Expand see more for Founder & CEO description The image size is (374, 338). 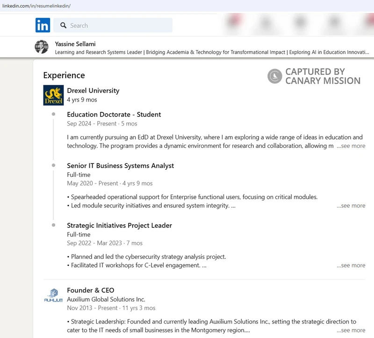click(x=351, y=330)
